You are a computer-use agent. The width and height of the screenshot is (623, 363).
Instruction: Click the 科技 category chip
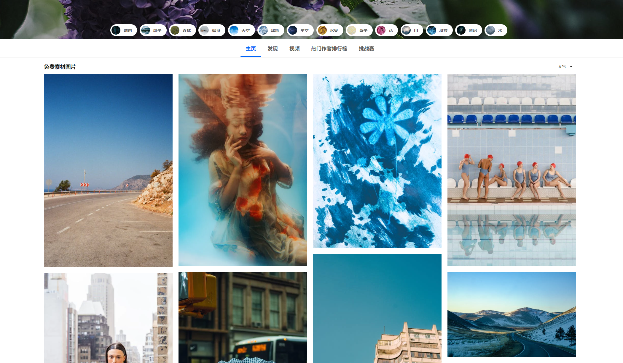[439, 30]
